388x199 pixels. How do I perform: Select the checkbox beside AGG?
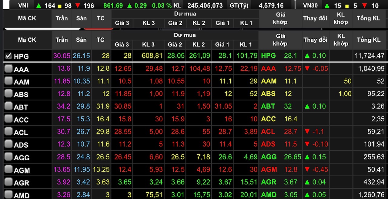[x=8, y=157]
